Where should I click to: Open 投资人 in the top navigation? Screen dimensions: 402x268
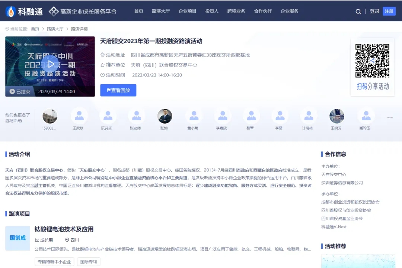tap(212, 11)
